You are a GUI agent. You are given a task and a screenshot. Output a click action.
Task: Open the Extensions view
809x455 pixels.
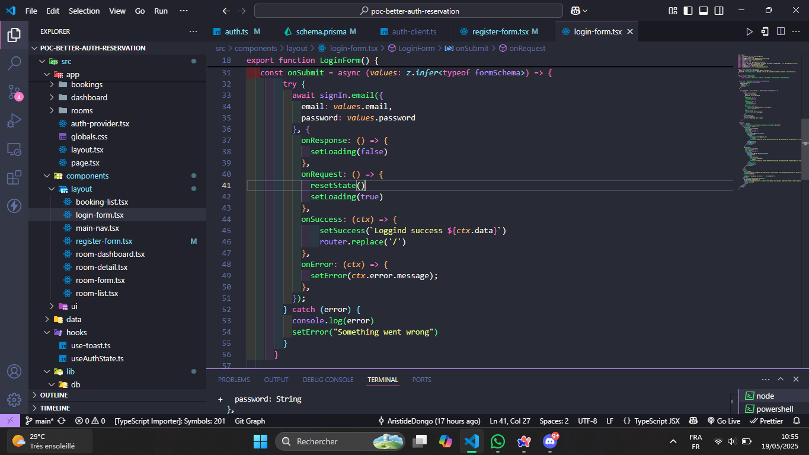[x=14, y=177]
